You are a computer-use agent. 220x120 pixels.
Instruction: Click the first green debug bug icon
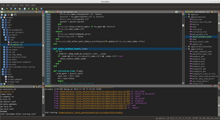pos(29,9)
